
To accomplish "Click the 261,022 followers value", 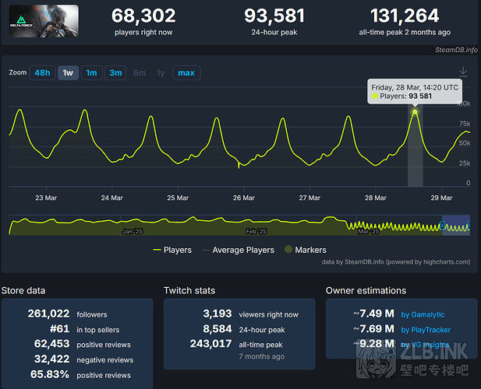I will 48,314.
